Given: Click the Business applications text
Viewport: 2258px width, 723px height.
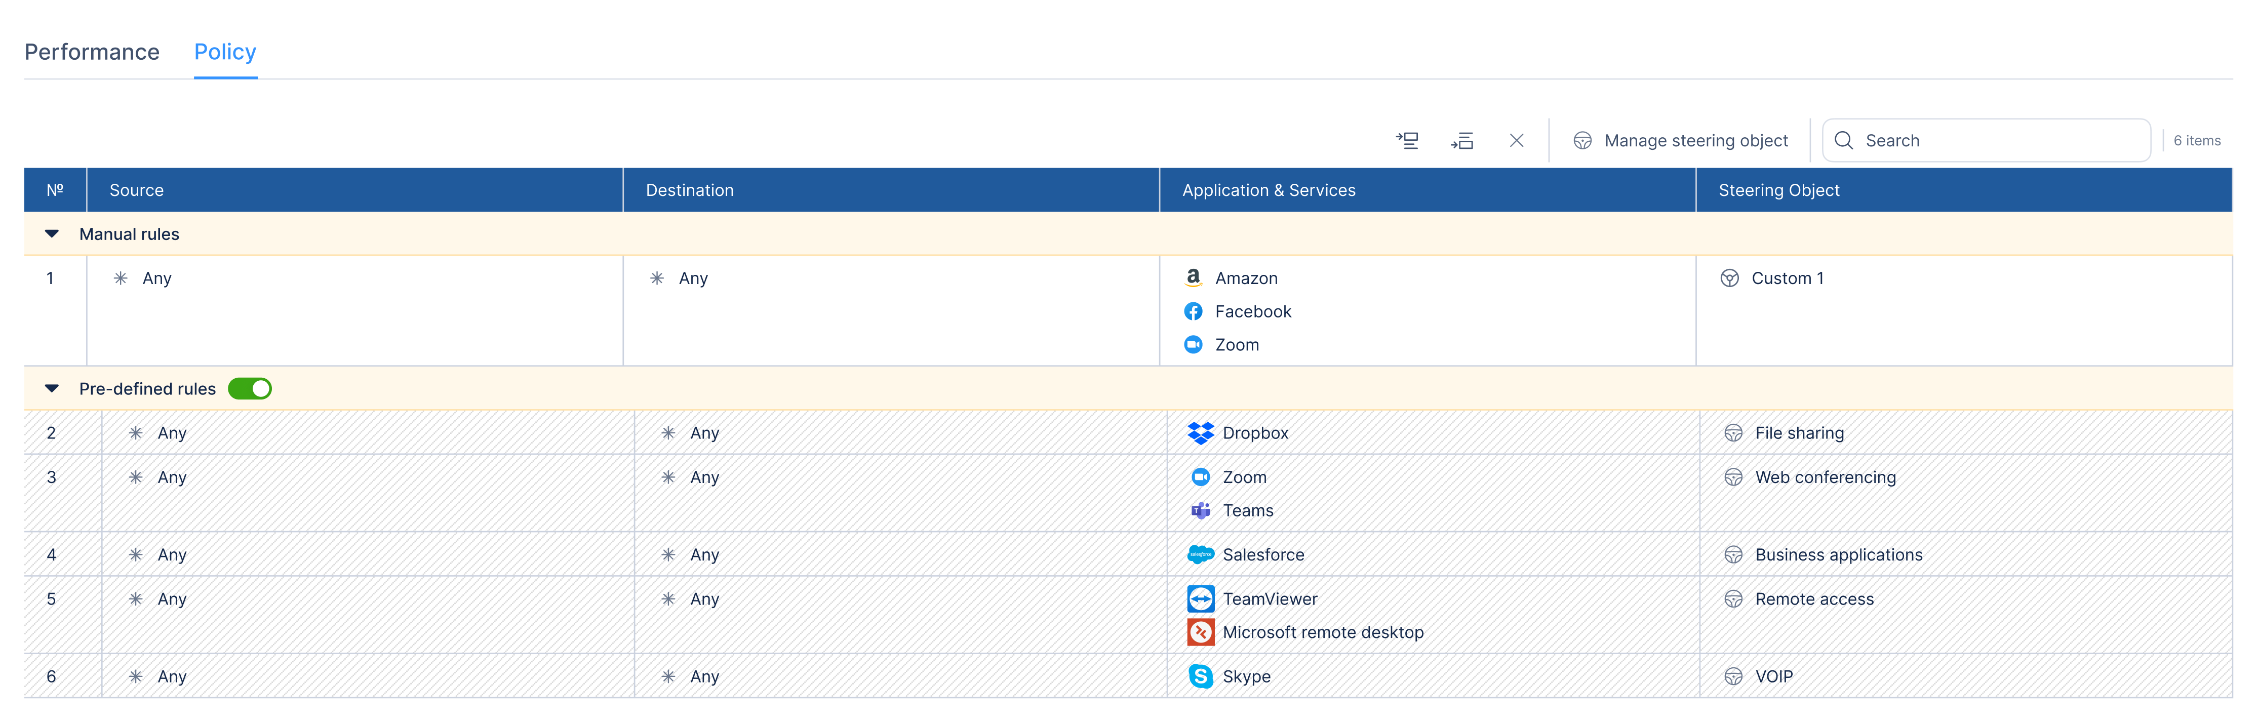Looking at the screenshot, I should (1838, 555).
